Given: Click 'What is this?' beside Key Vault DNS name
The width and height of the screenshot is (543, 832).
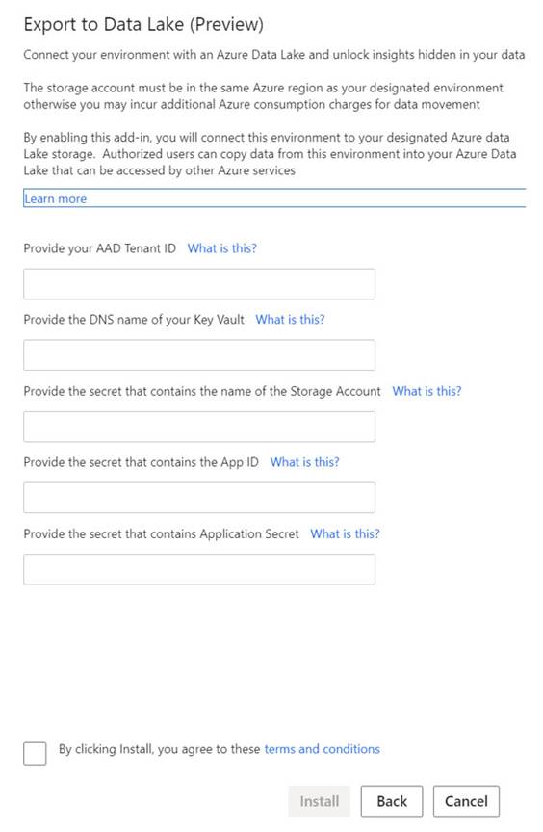Looking at the screenshot, I should click(290, 319).
